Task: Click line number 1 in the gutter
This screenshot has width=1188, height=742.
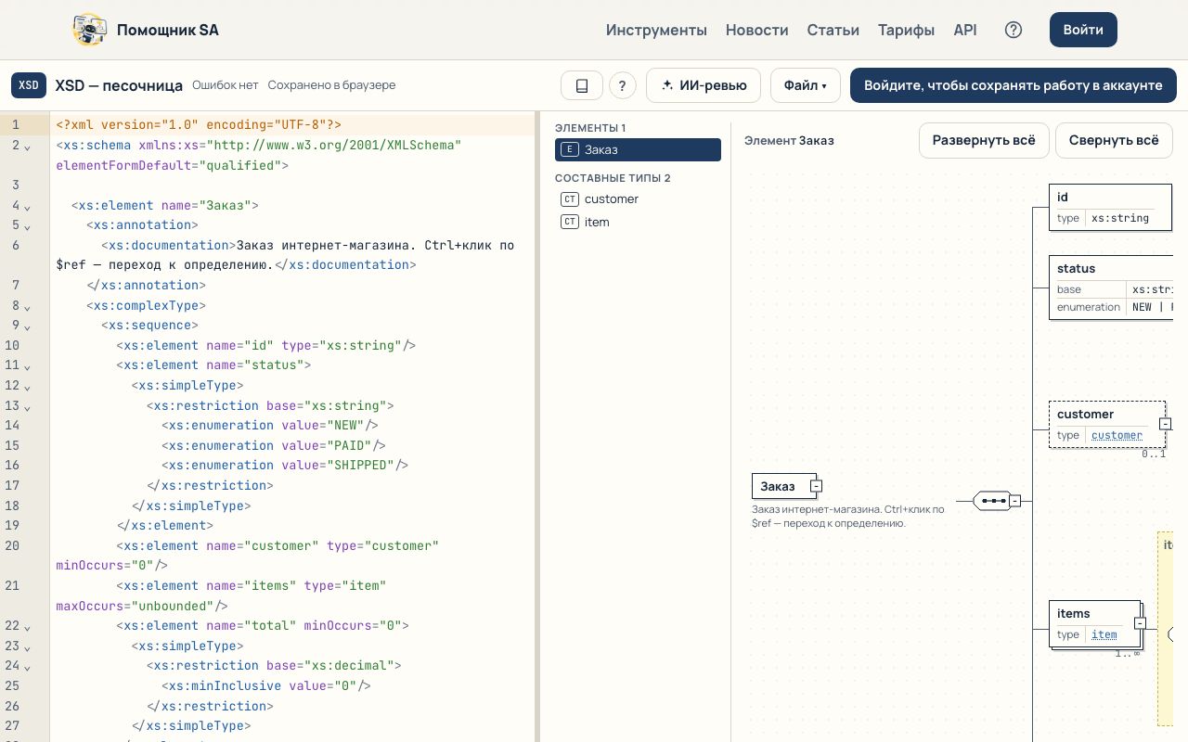Action: point(16,124)
